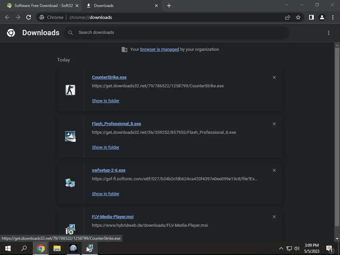Show Flash_Professional_8.exe in folder

pyautogui.click(x=106, y=147)
